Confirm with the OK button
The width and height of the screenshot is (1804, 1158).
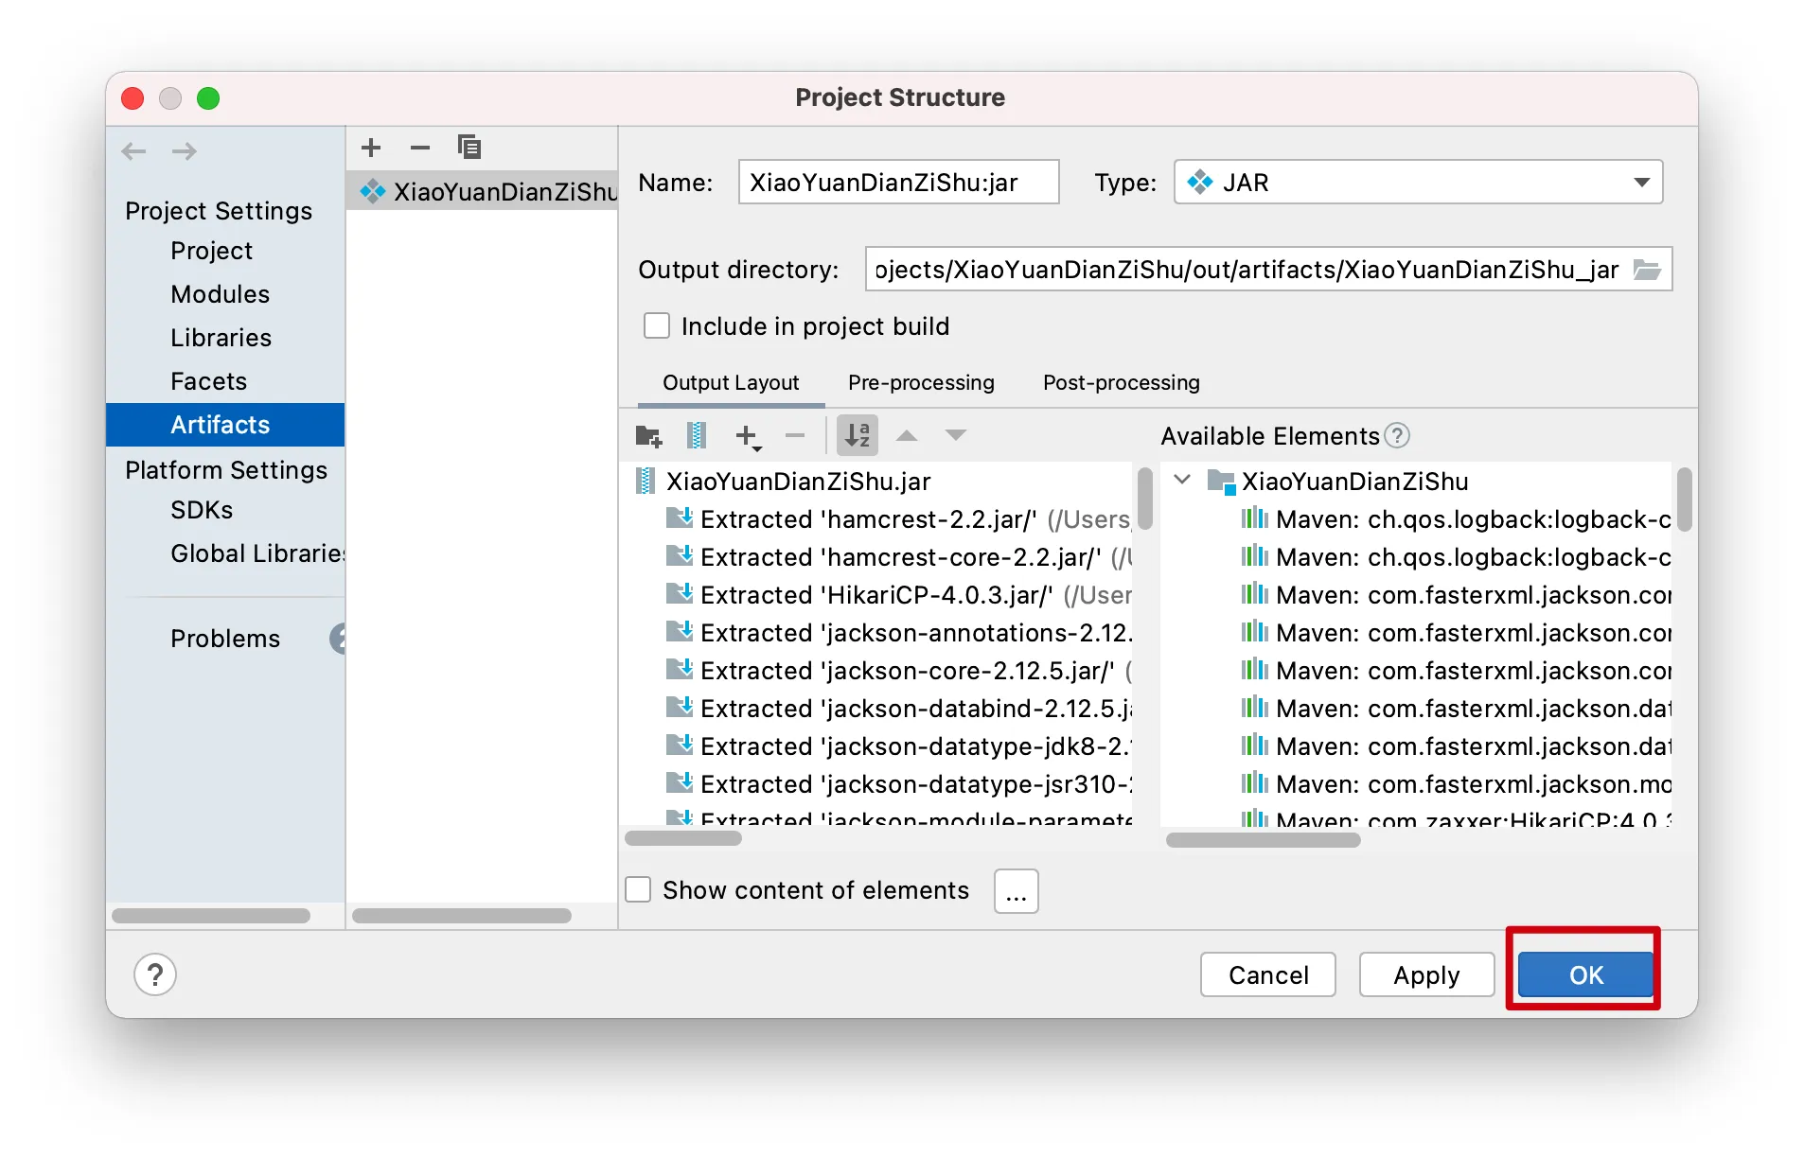(x=1585, y=974)
